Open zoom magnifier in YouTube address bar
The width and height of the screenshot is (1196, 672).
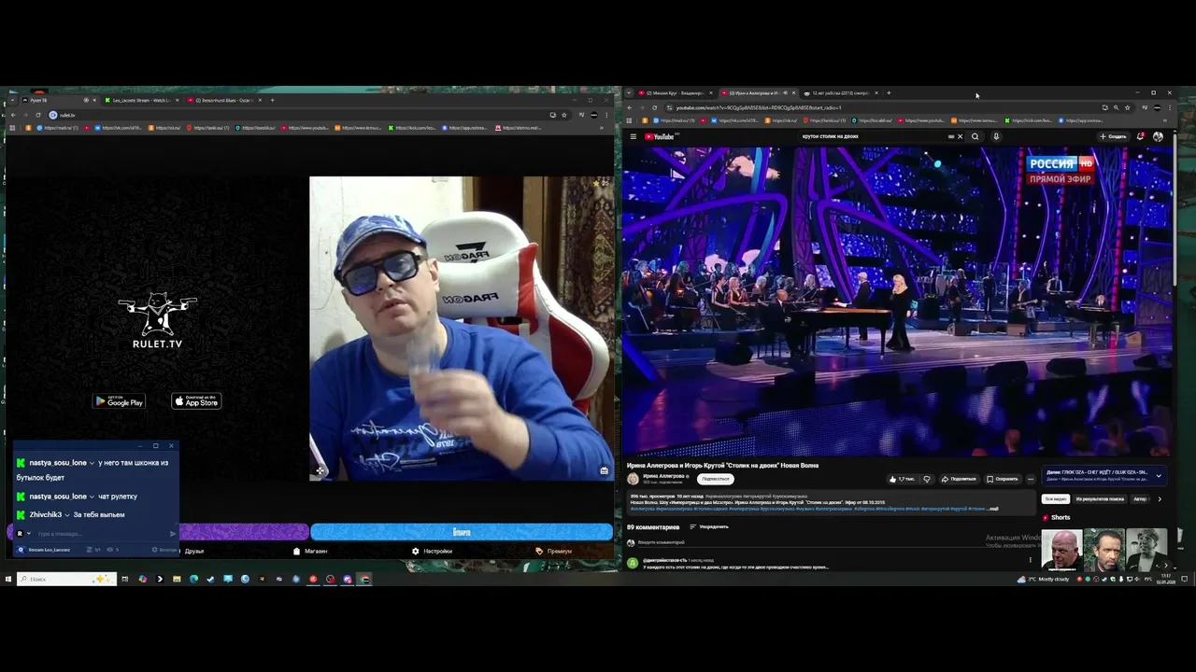click(1116, 108)
